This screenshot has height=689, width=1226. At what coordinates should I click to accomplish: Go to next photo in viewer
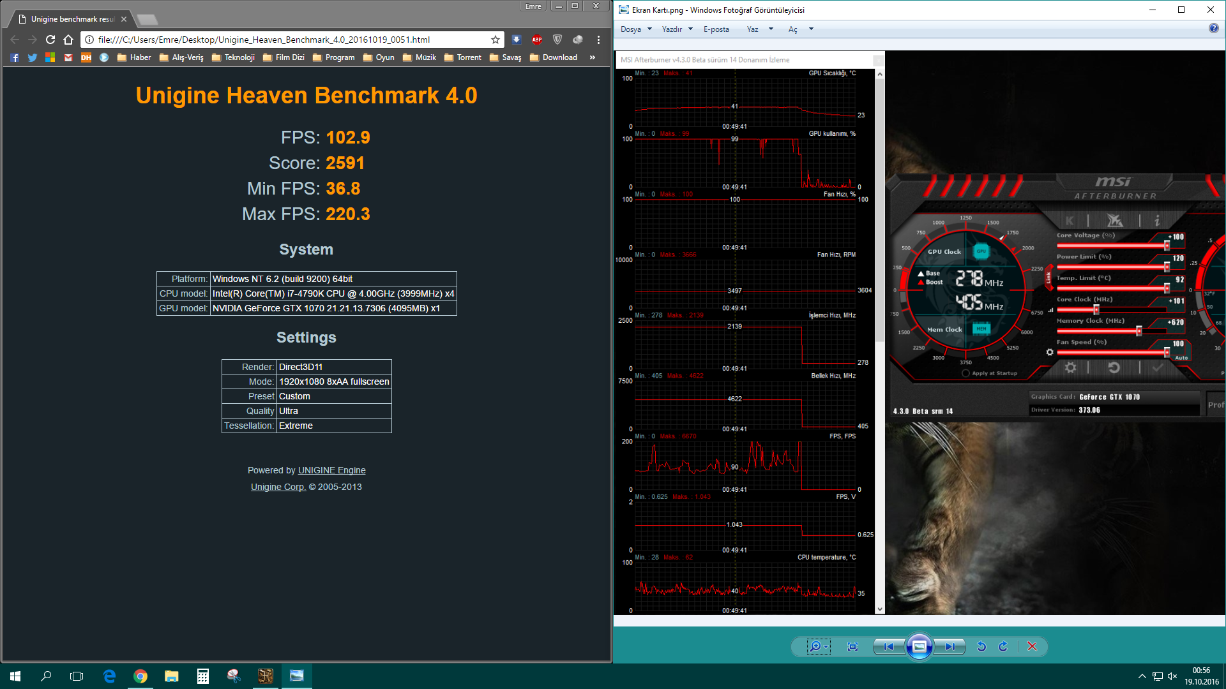coord(950,647)
